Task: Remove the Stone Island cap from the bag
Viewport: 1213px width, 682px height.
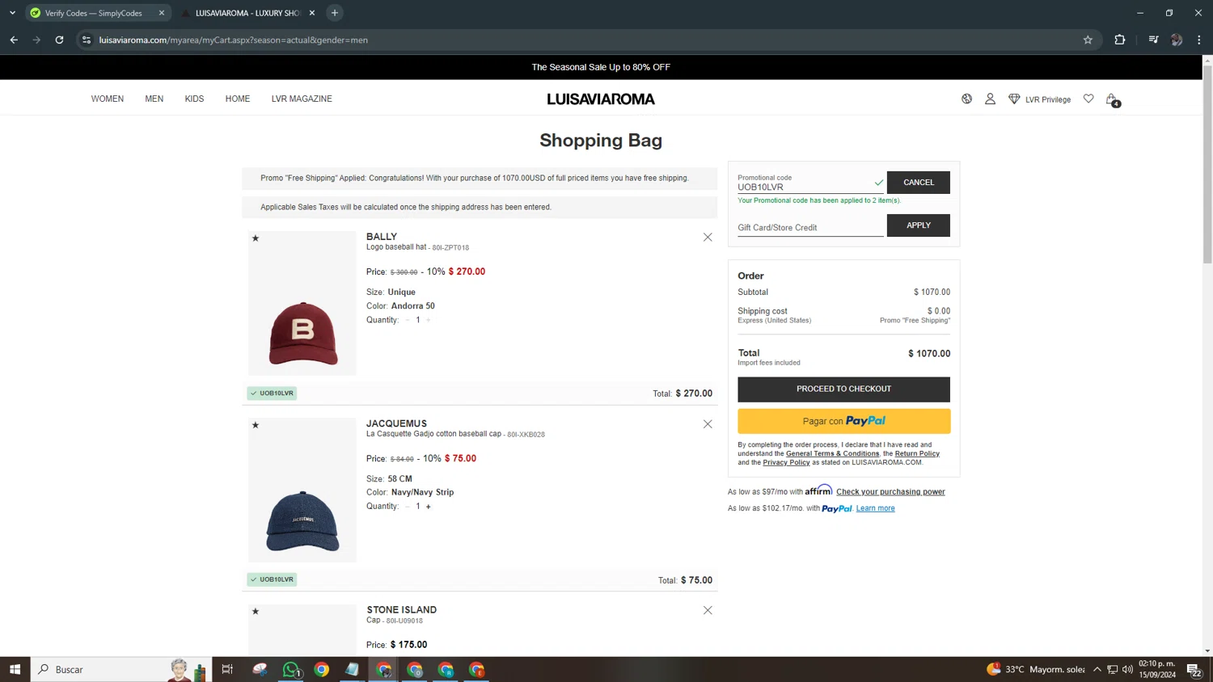Action: 708,611
